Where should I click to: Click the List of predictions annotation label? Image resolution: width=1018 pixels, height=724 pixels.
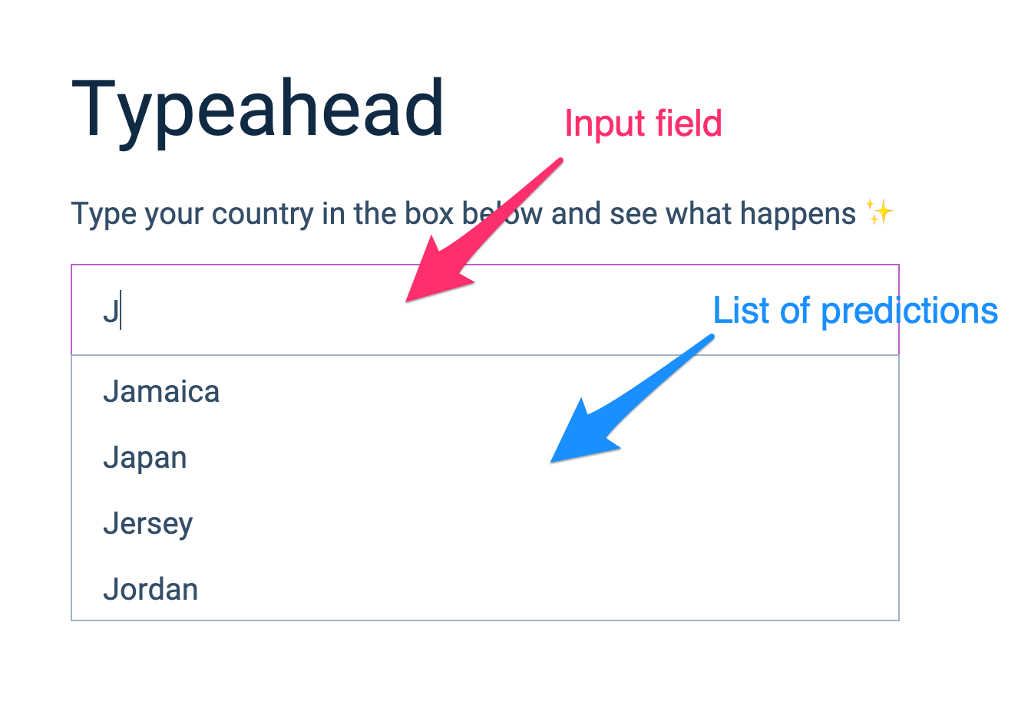coord(854,311)
